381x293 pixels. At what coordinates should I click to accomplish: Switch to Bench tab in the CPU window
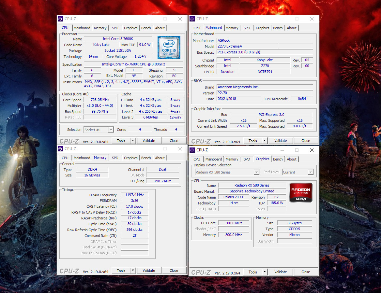(146, 28)
